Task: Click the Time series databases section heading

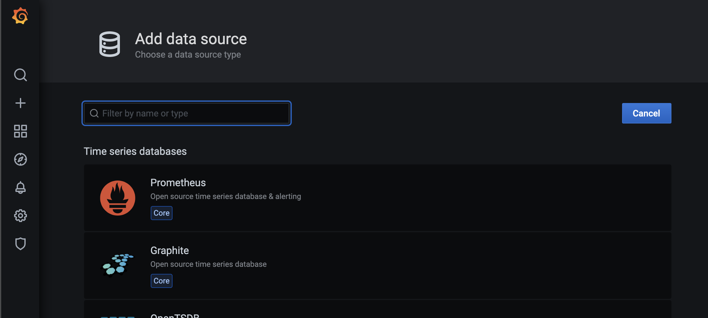Action: click(135, 151)
